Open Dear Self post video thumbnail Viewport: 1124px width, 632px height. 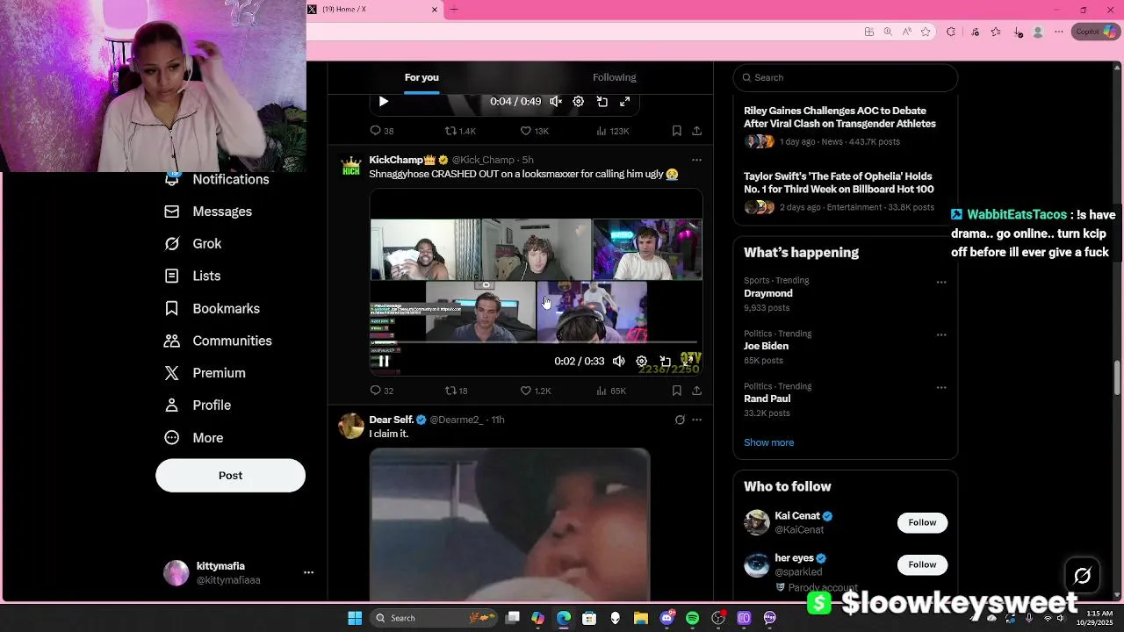coord(509,524)
